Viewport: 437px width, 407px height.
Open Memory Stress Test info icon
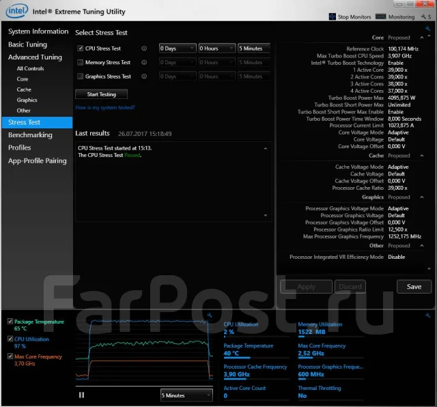(x=144, y=62)
